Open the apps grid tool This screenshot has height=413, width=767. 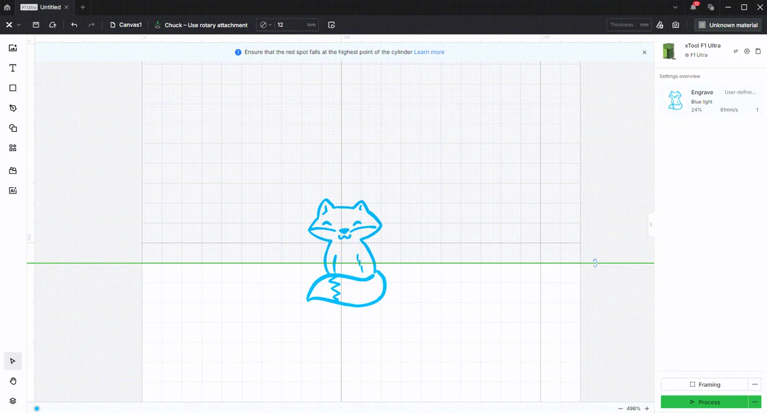[x=13, y=148]
